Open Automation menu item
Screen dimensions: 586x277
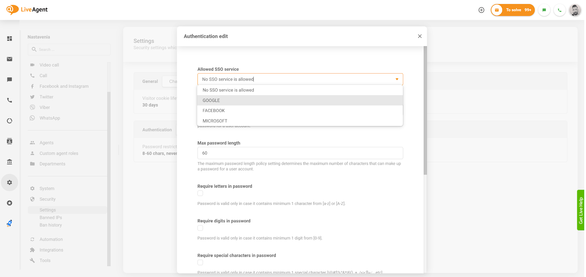click(51, 239)
